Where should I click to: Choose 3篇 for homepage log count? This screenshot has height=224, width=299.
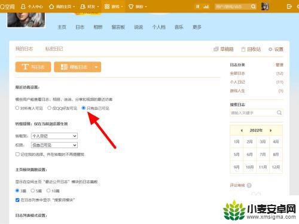tap(17, 191)
